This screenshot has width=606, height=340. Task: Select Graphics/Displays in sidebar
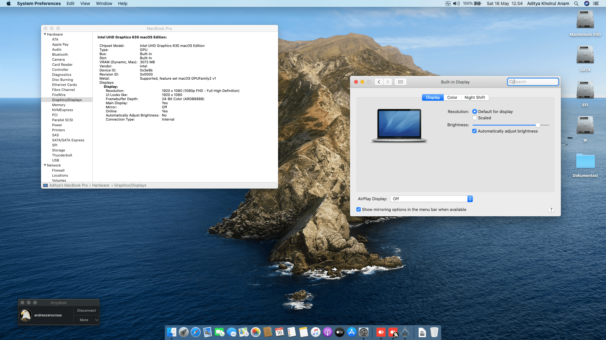[x=67, y=100]
